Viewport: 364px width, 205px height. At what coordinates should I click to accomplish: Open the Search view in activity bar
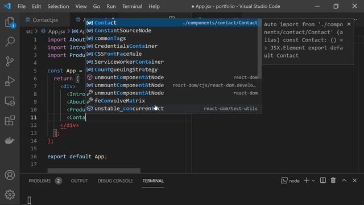[x=10, y=42]
